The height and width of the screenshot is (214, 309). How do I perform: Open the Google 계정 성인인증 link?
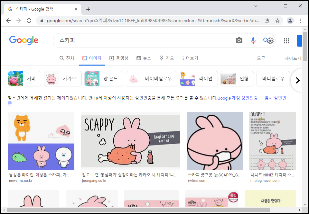coord(238,98)
